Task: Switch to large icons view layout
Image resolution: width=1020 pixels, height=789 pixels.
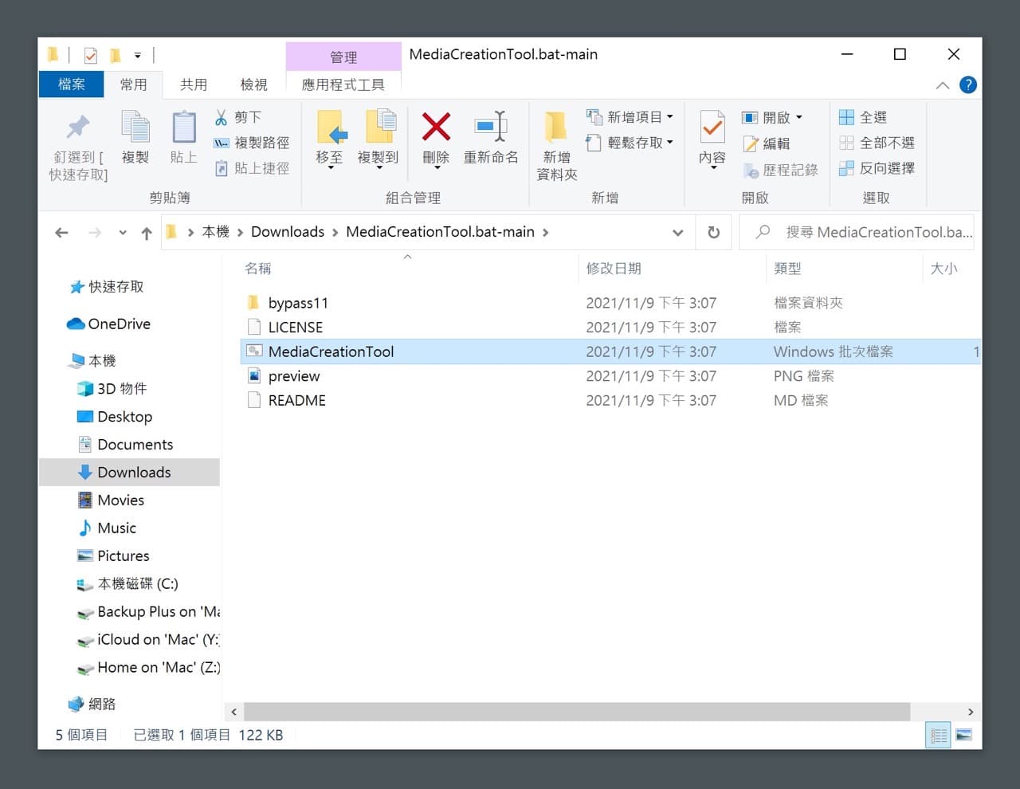Action: point(963,735)
